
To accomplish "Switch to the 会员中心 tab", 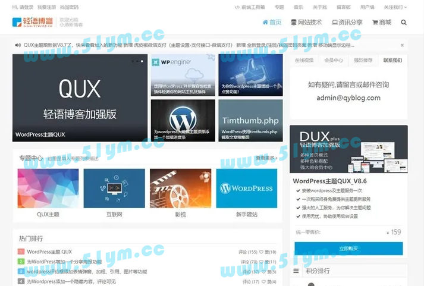I will tap(334, 60).
